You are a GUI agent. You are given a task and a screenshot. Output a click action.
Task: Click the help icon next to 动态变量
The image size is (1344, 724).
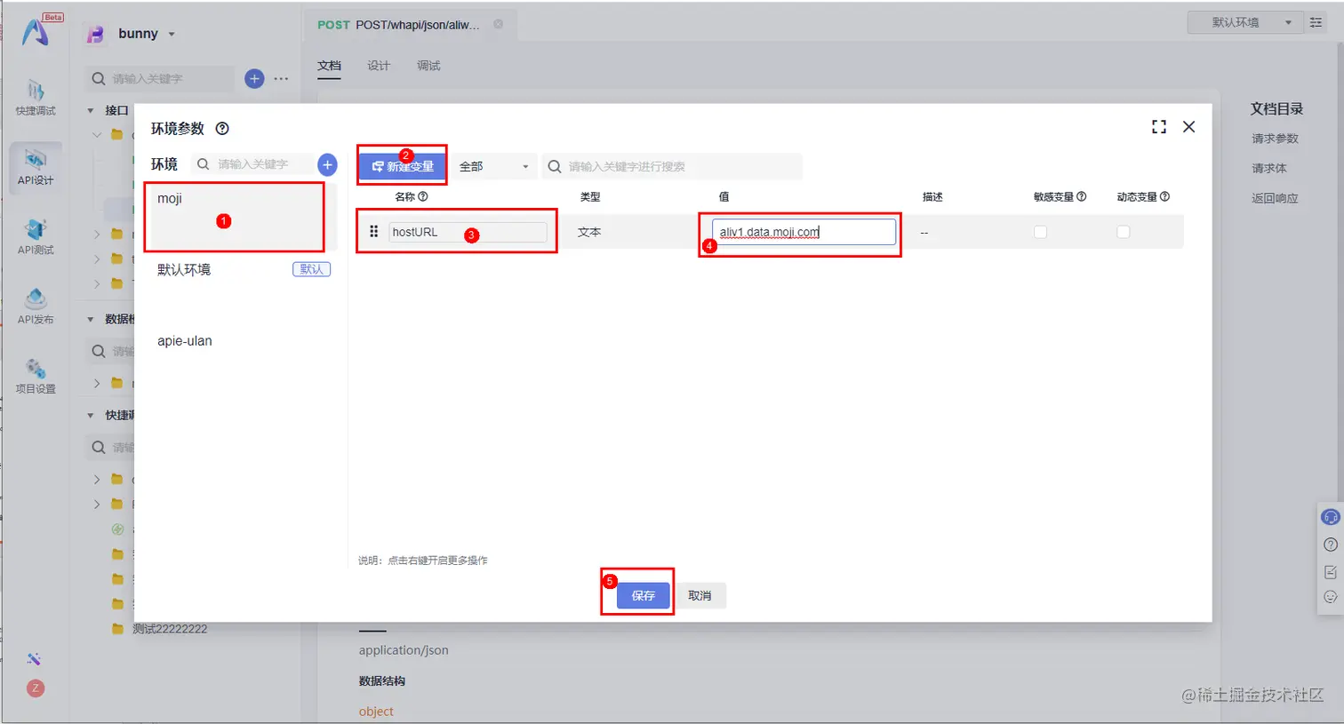click(x=1164, y=196)
